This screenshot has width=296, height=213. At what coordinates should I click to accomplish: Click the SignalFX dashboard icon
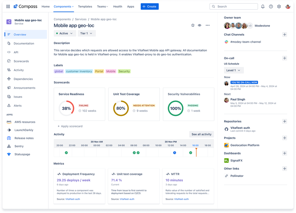pyautogui.click(x=226, y=161)
